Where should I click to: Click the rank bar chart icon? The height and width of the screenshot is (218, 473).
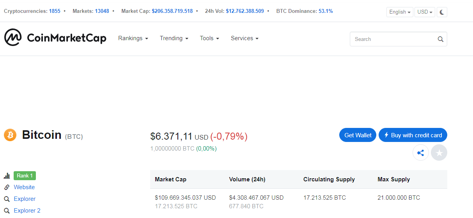tap(7, 176)
